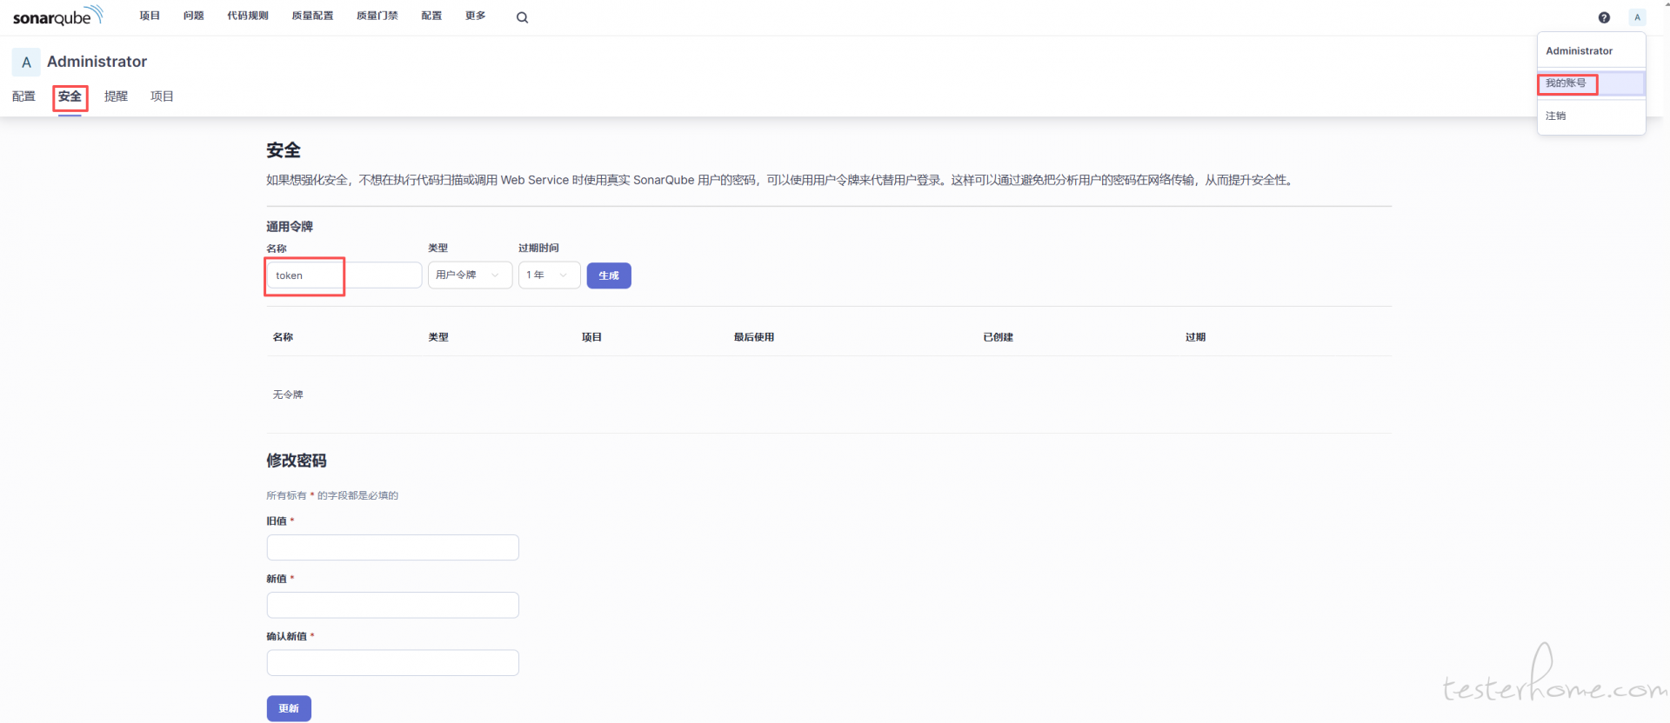Viewport: 1670px width, 723px height.
Task: Open 代码规则 in top navigation
Action: (x=248, y=17)
